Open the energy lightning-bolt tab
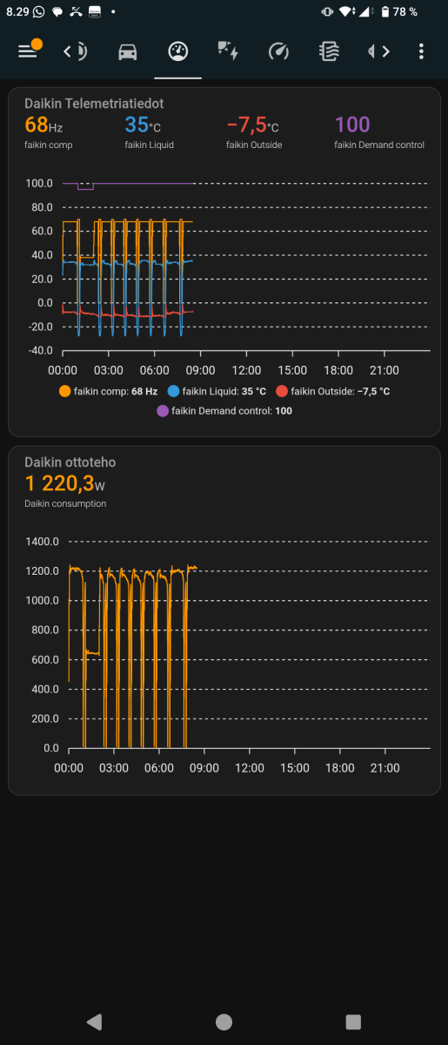Viewport: 448px width, 1045px height. coord(228,51)
